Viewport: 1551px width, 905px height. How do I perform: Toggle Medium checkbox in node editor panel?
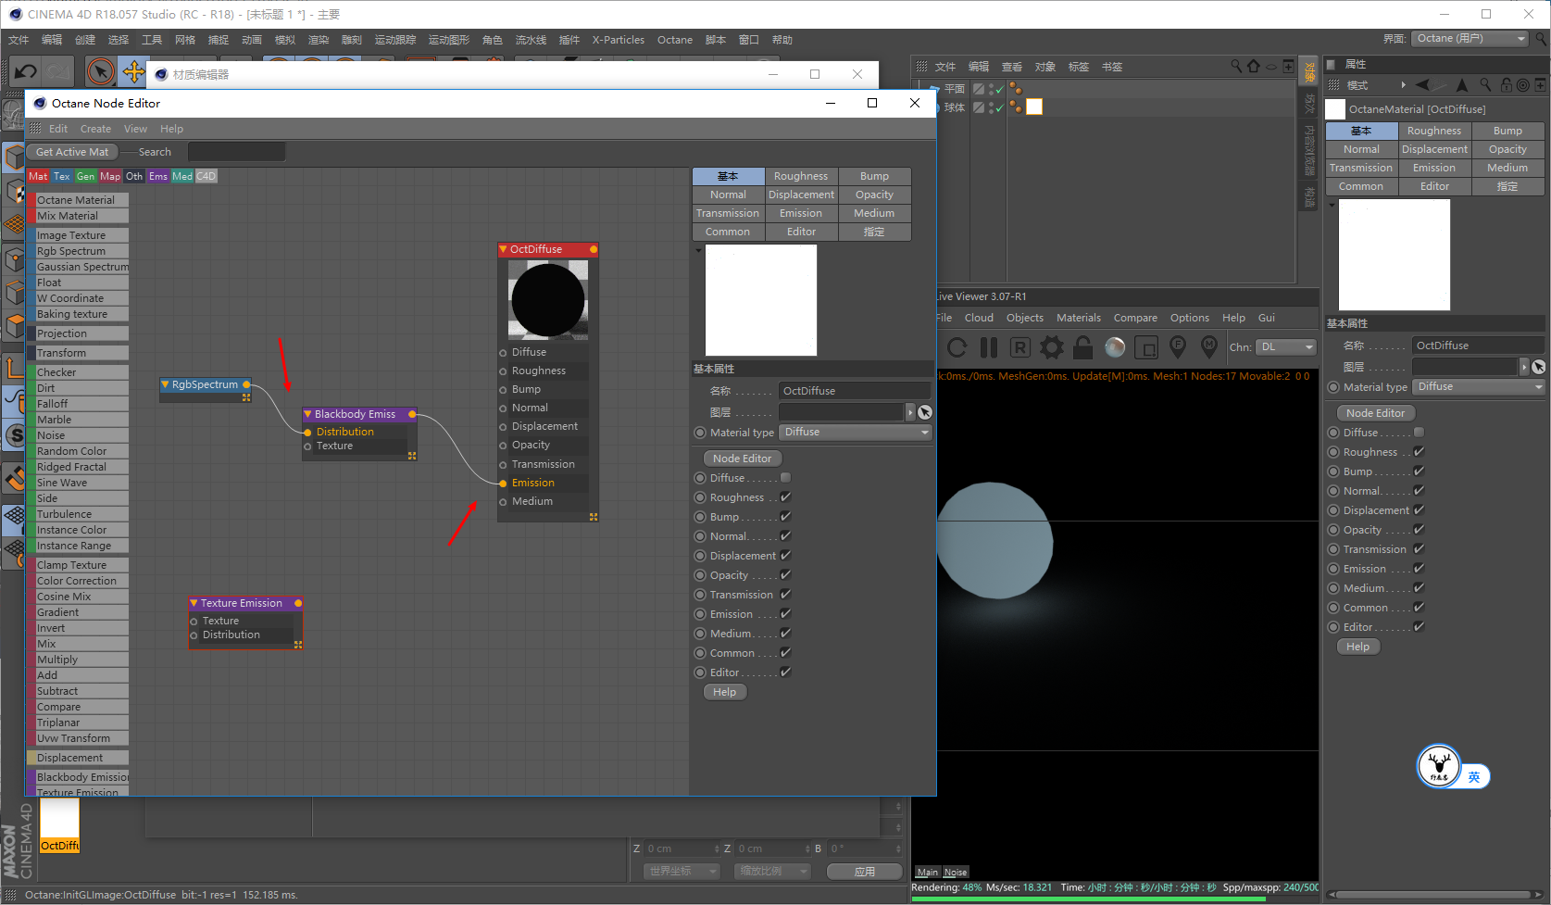(785, 634)
